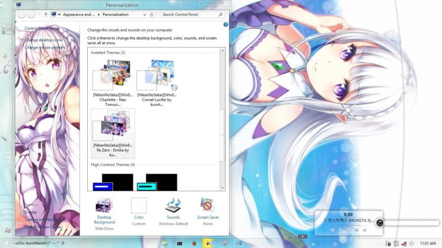The image size is (442, 248).
Task: Click the Personalization breadcrumb
Action: click(x=115, y=15)
